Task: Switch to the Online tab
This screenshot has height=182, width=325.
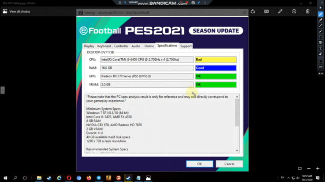Action: [149, 46]
